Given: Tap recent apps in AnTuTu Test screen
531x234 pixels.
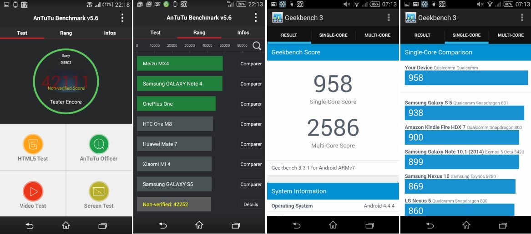Looking at the screenshot, I should (102, 225).
